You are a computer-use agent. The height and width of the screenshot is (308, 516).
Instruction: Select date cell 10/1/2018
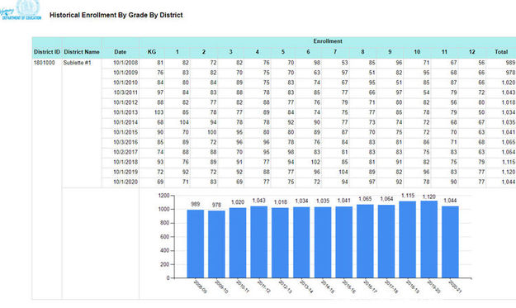point(125,162)
